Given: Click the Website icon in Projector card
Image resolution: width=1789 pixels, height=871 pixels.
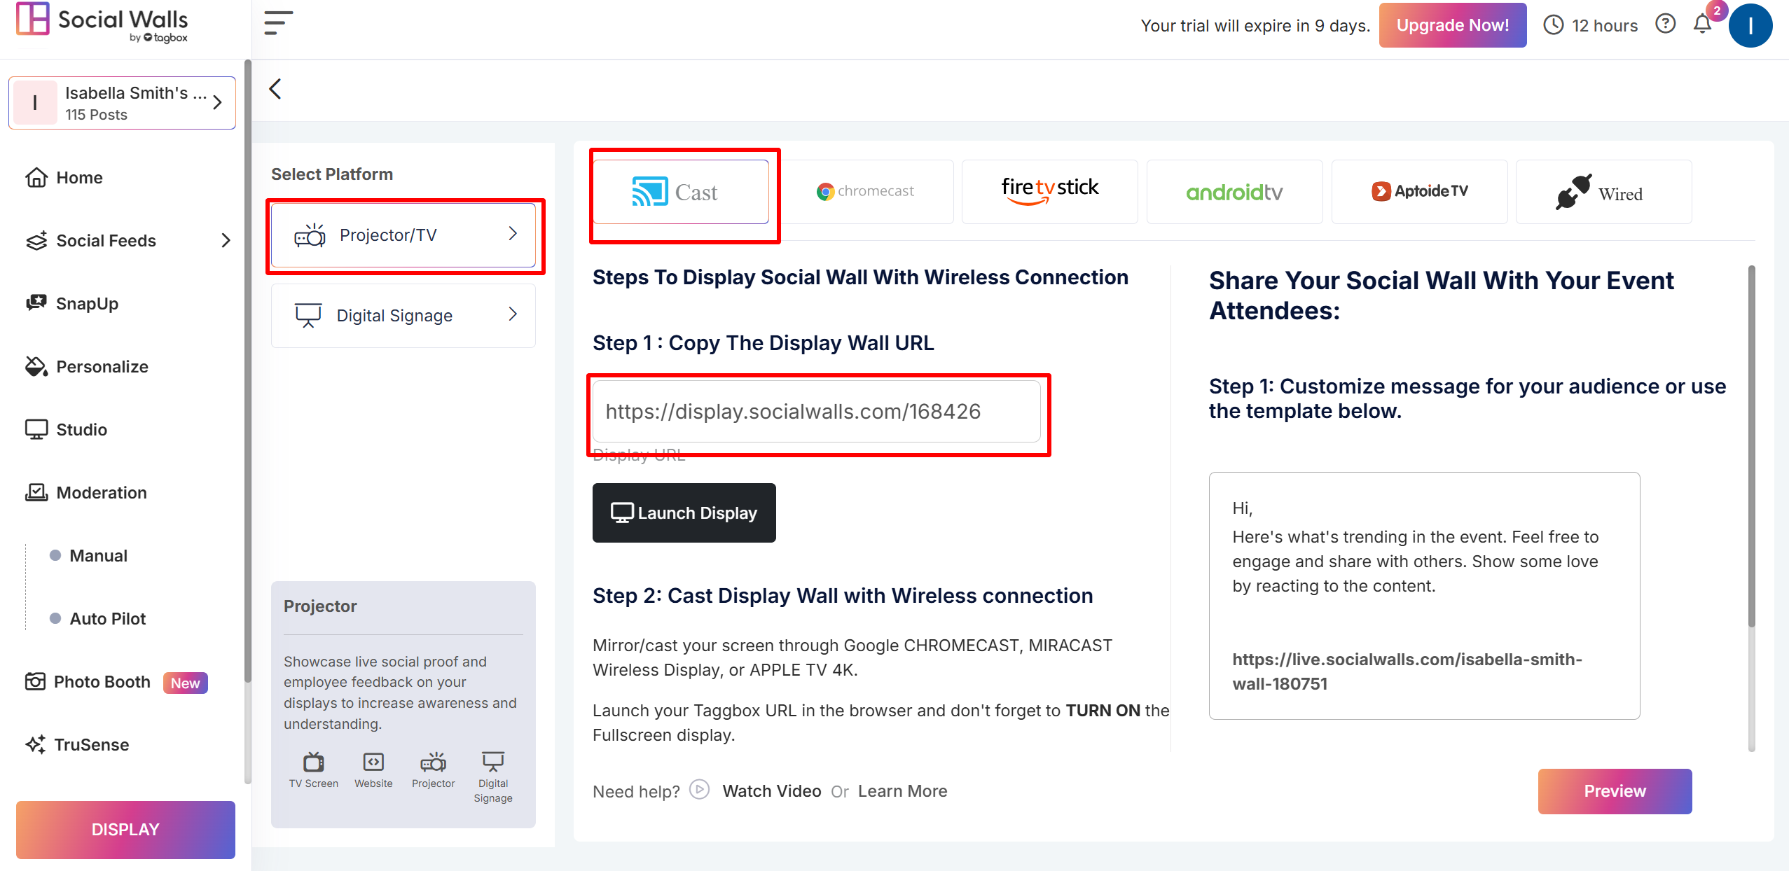Looking at the screenshot, I should pyautogui.click(x=373, y=762).
